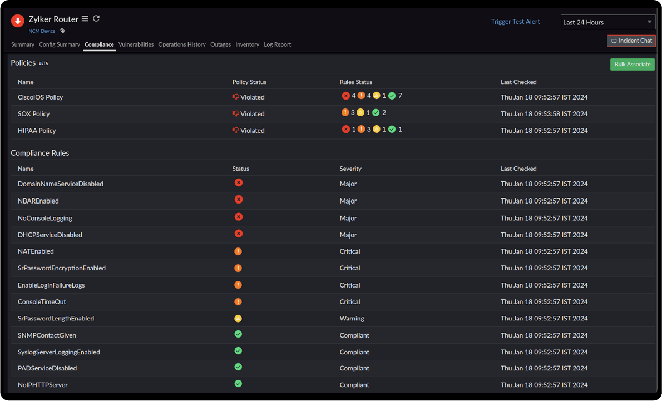
Task: Open the Last 24 Hours time range dropdown
Action: (x=607, y=22)
